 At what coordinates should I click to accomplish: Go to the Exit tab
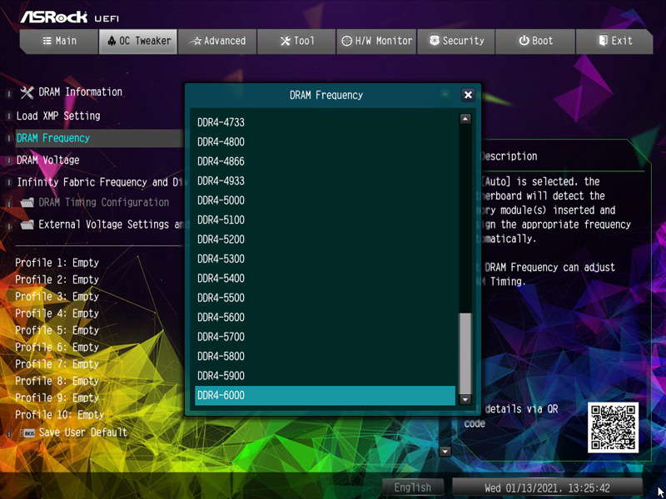(x=614, y=41)
